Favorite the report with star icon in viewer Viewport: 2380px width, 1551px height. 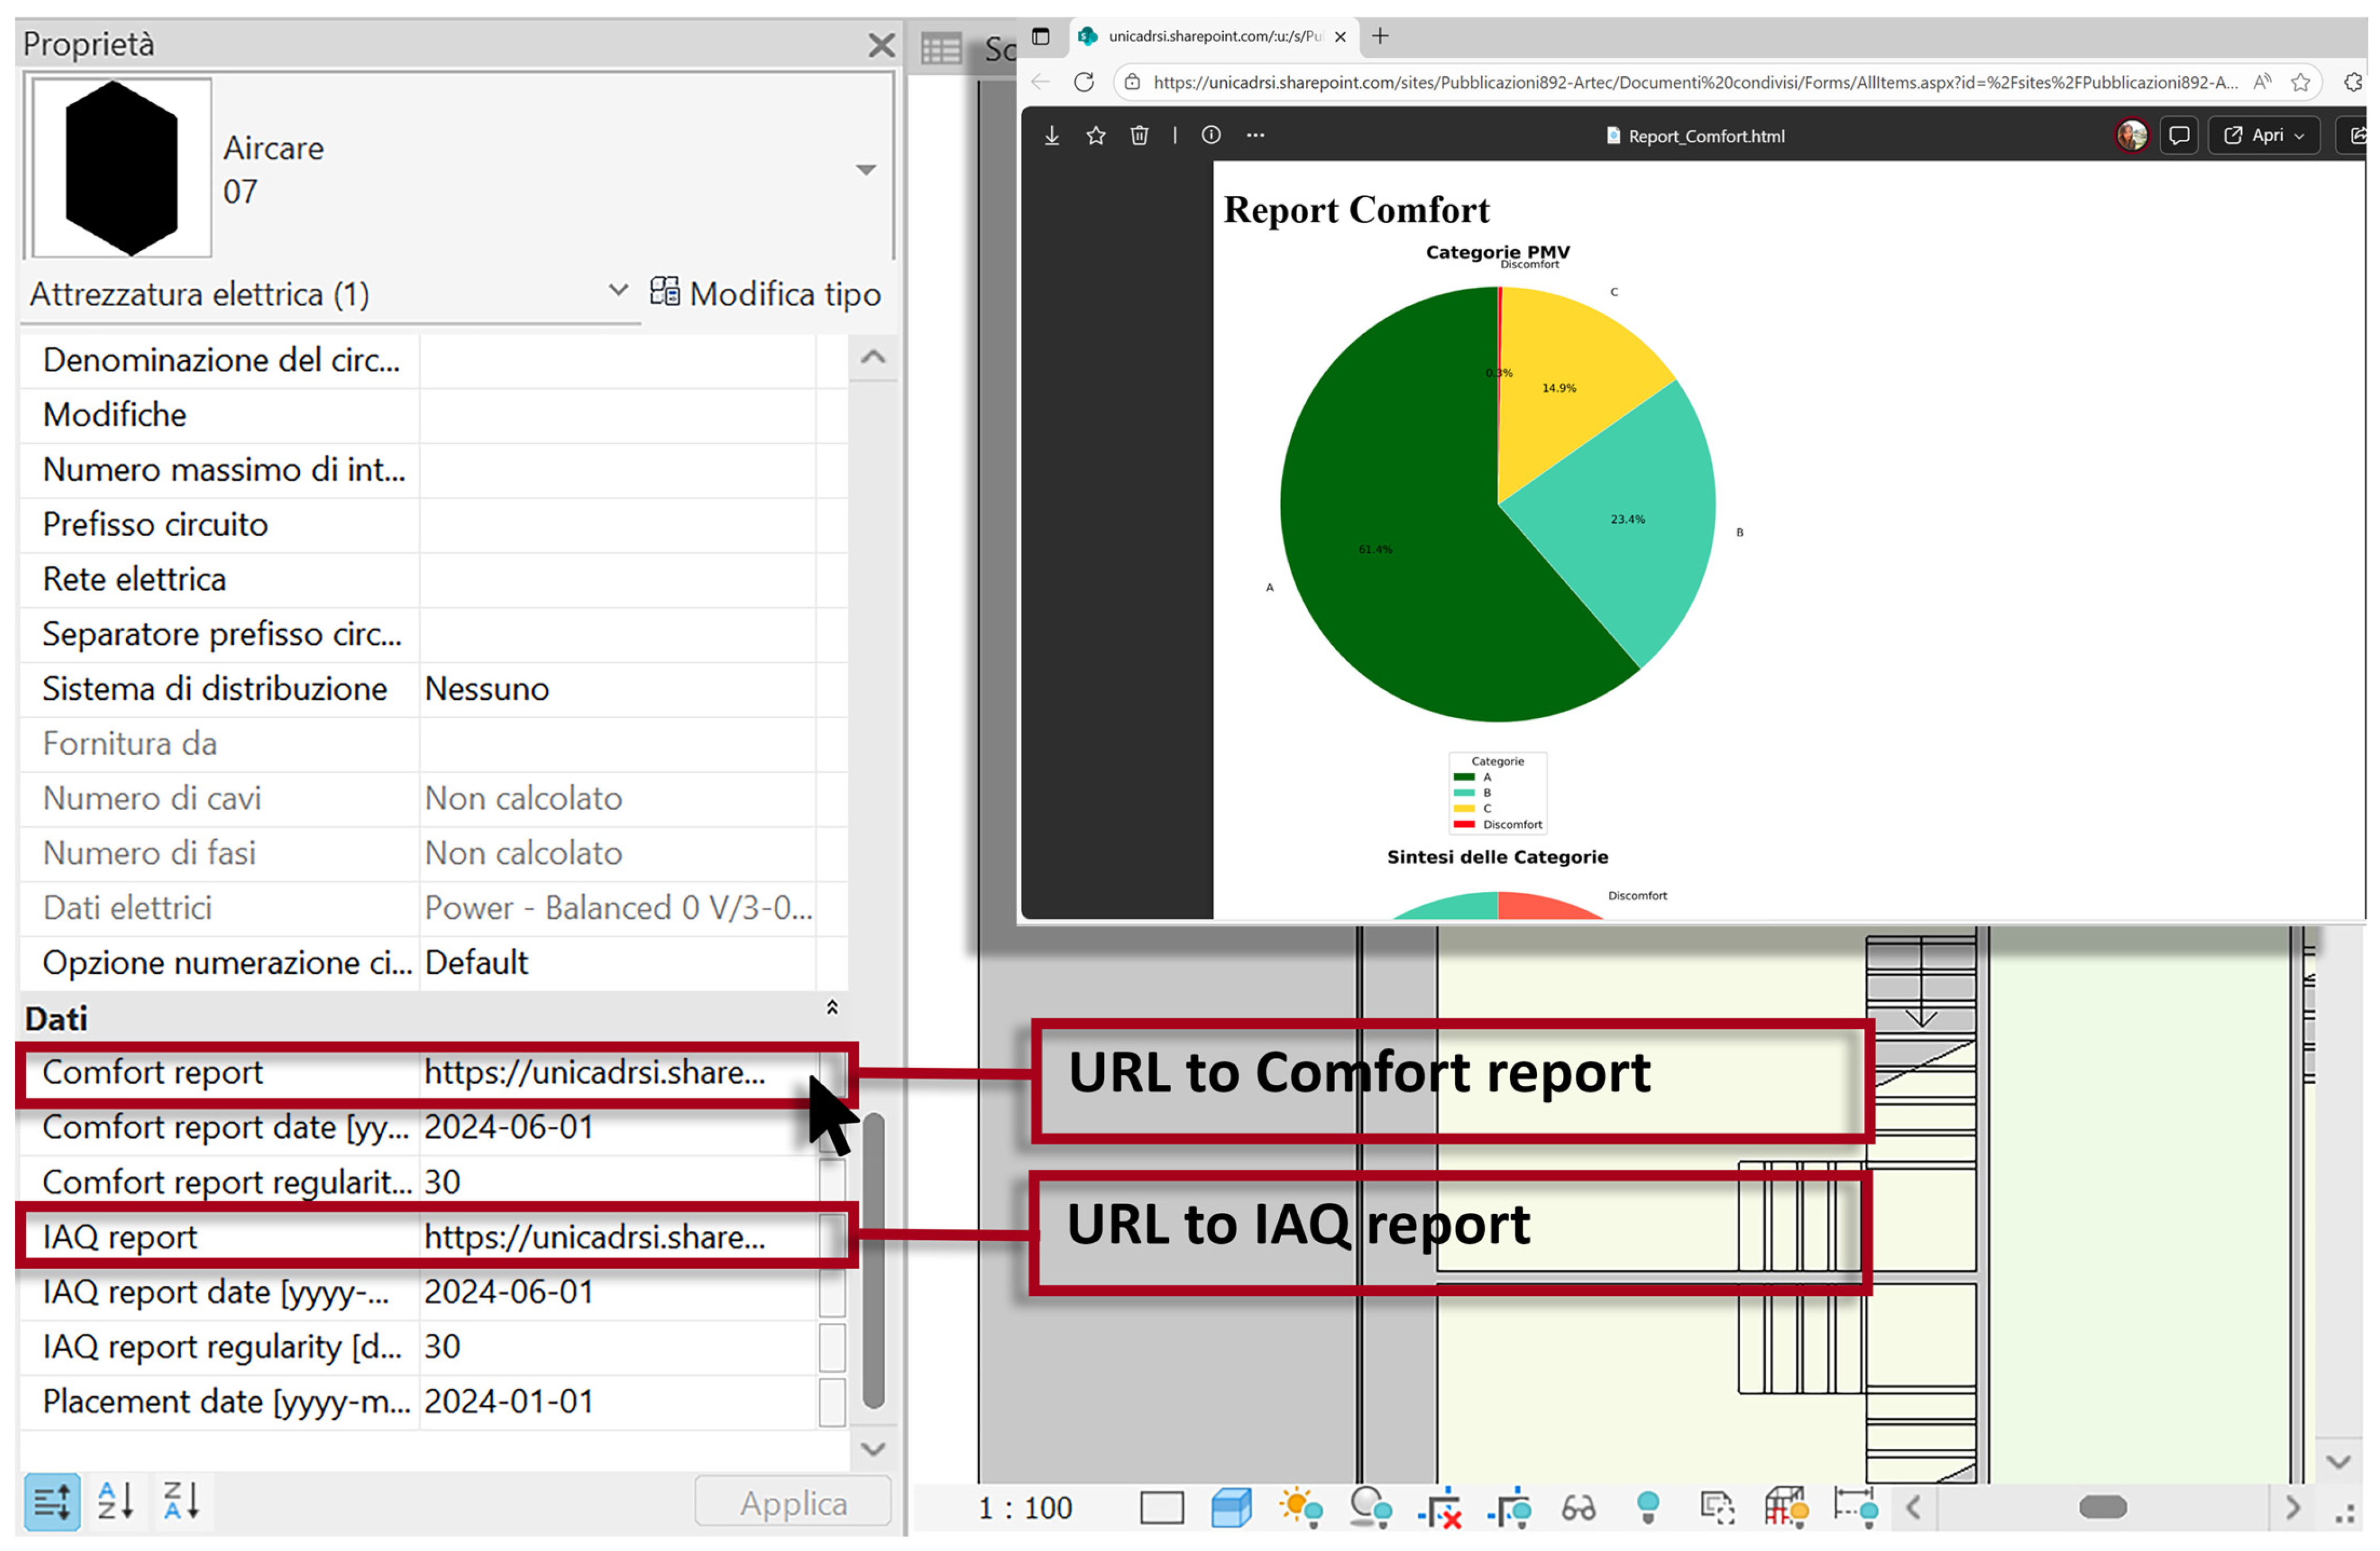pos(1096,135)
